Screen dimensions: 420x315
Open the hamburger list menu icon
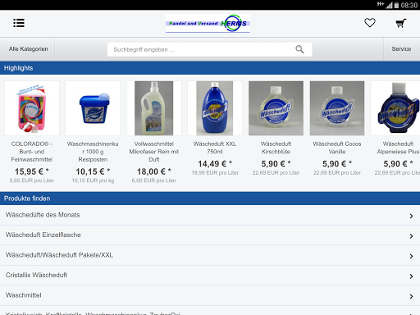pyautogui.click(x=19, y=23)
